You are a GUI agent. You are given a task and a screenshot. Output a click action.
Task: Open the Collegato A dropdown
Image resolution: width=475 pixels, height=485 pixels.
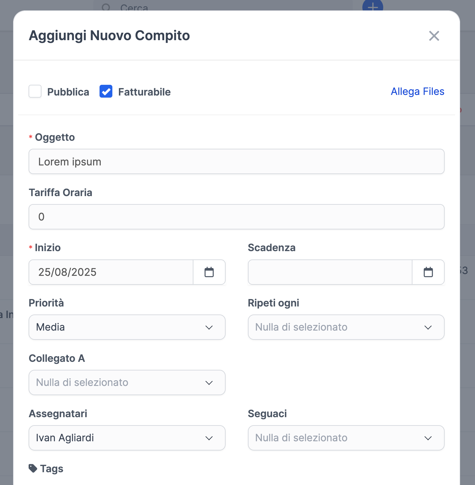[127, 383]
